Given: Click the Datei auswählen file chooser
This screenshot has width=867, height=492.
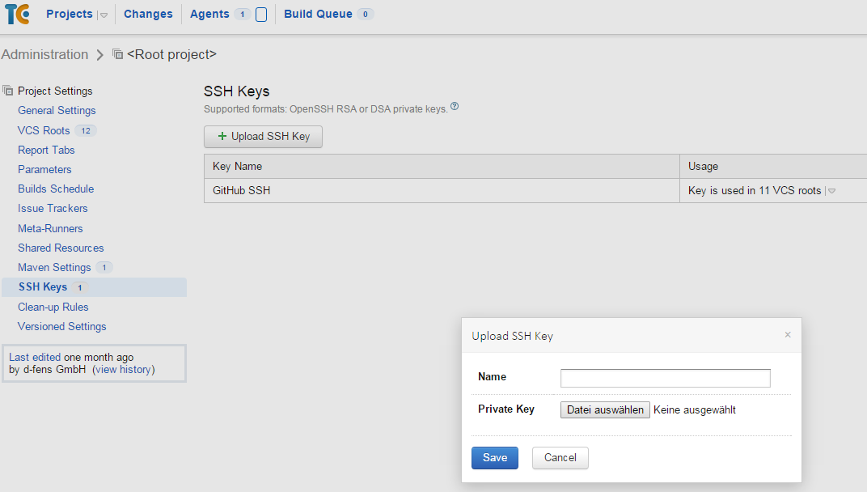Looking at the screenshot, I should (605, 409).
